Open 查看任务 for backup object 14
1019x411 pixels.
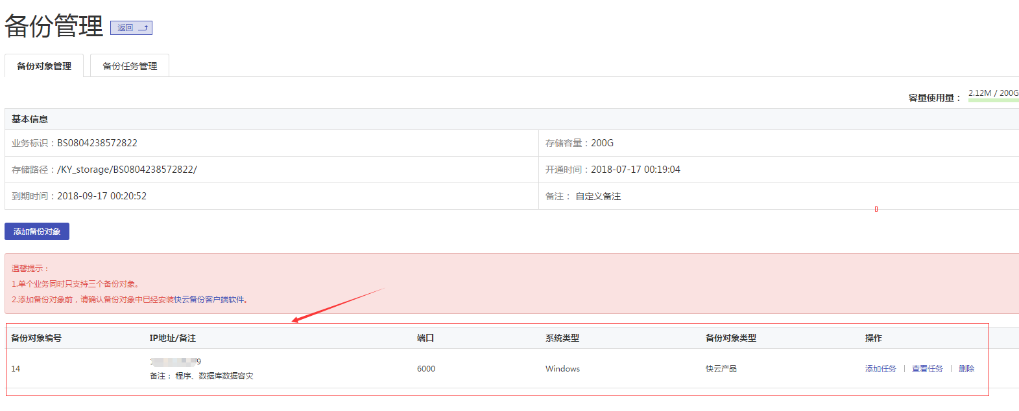click(x=927, y=369)
